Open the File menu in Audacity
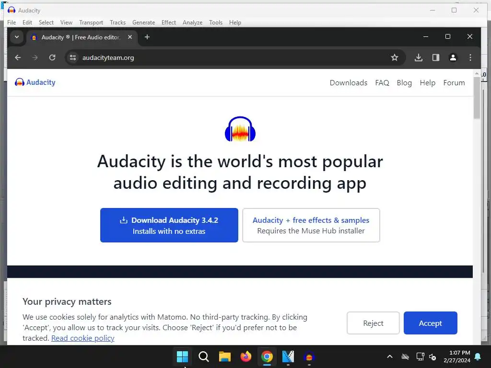This screenshot has height=368, width=491. [x=12, y=23]
